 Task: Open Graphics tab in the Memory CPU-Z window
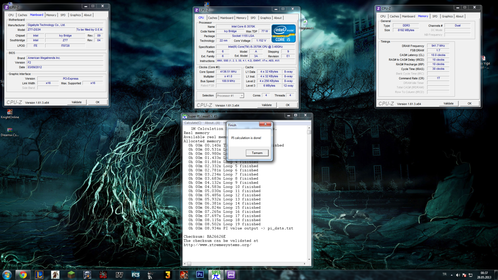(447, 16)
